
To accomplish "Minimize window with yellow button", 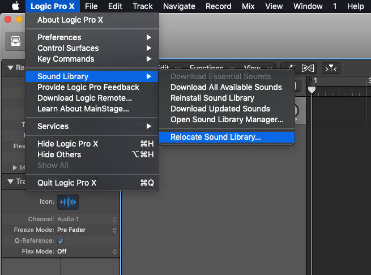I will (x=19, y=19).
